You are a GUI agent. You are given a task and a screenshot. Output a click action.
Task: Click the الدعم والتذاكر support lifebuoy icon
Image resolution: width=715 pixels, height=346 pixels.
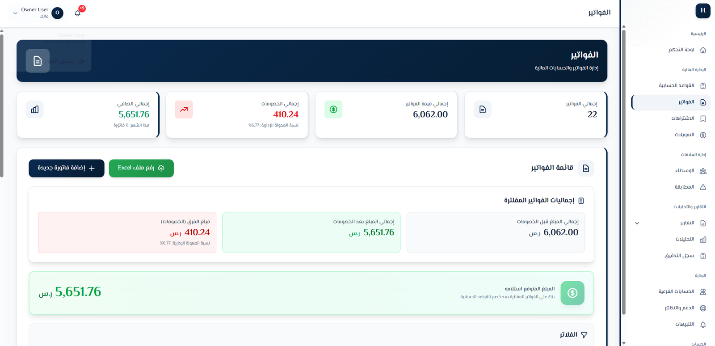point(703,308)
